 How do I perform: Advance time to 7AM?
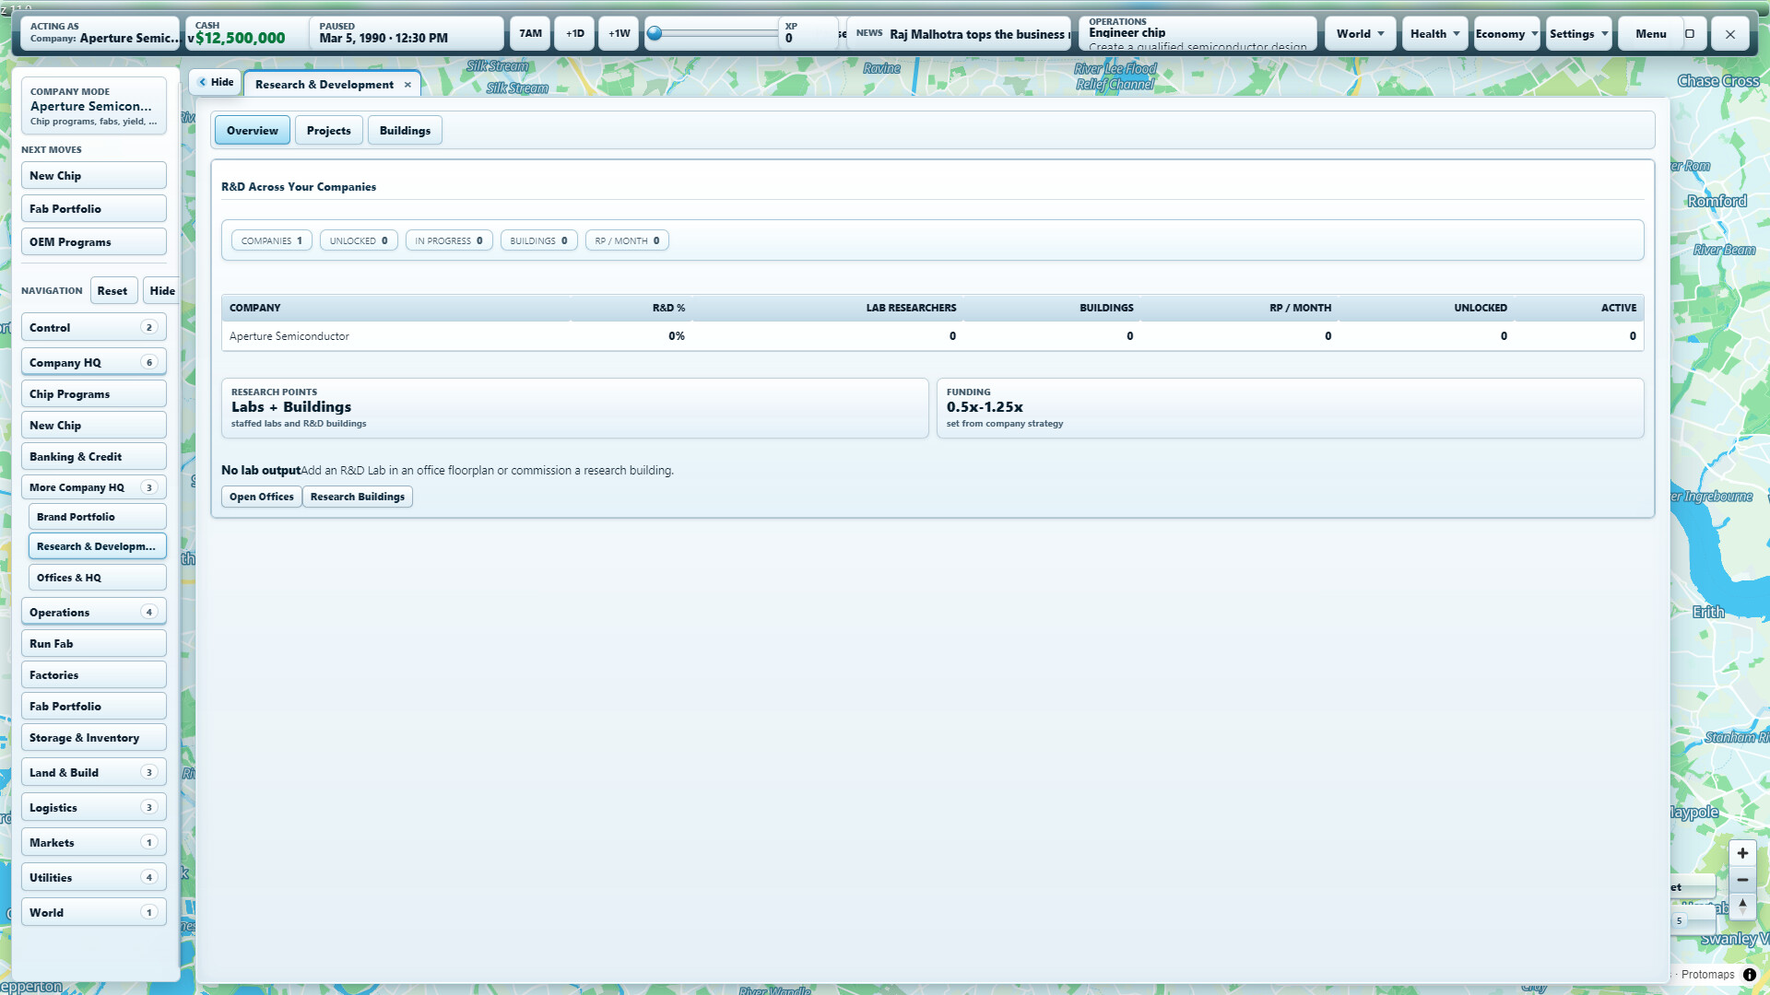(x=530, y=34)
